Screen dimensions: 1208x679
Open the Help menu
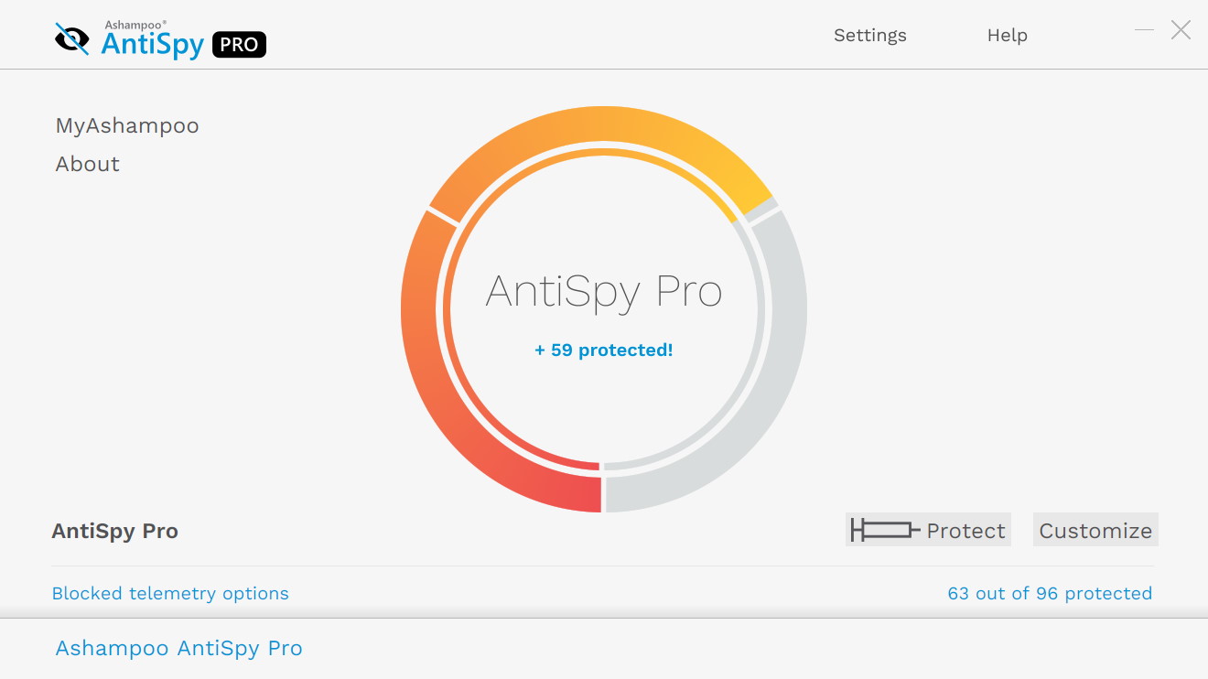(1007, 36)
